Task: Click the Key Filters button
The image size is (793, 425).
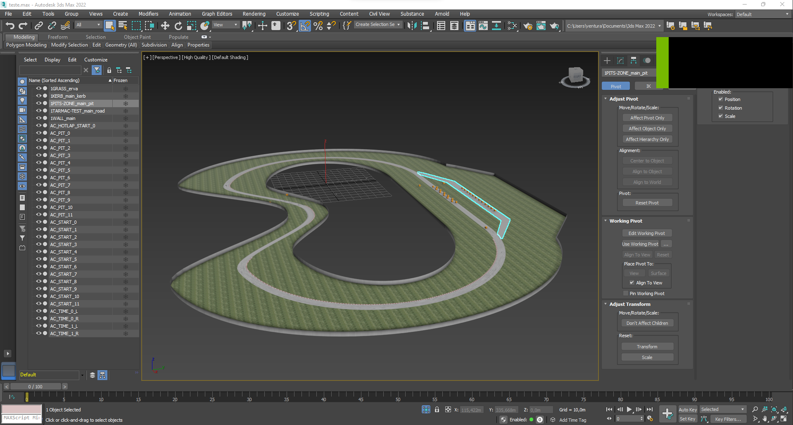Action: [x=728, y=419]
